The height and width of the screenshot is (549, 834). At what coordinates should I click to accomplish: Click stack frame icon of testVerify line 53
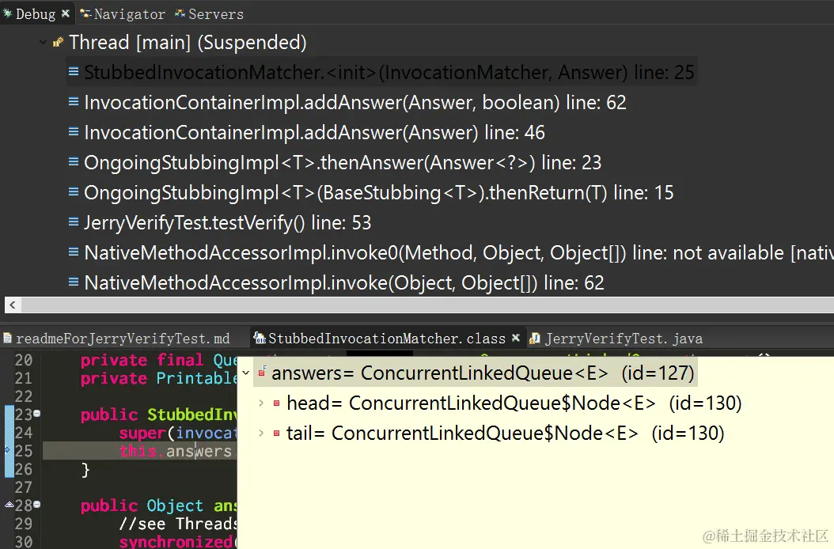pos(74,221)
